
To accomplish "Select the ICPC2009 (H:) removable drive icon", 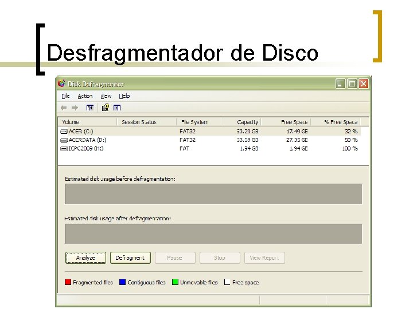I will coord(64,149).
